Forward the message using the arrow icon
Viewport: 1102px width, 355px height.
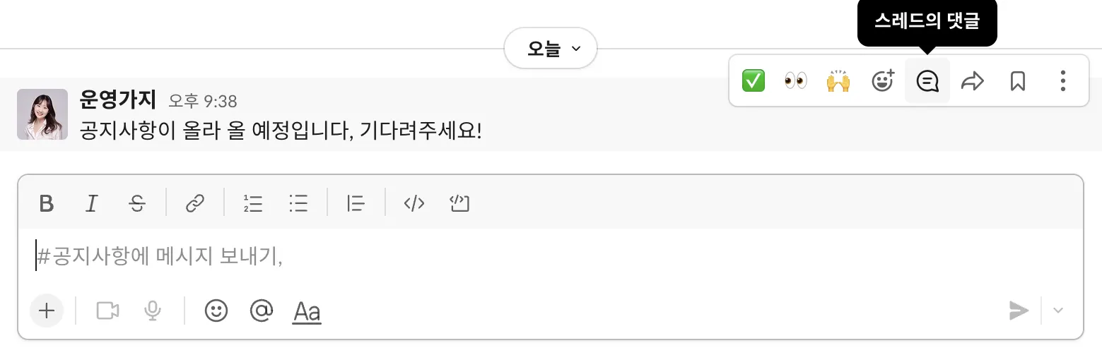pyautogui.click(x=973, y=81)
